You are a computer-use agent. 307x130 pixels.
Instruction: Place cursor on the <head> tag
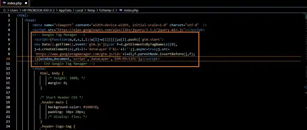tap(30, 20)
